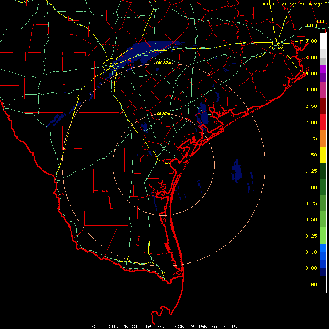Click the NEXLAB-College of DuPage header text
Screen dimensions: 329x329
(x=292, y=4)
